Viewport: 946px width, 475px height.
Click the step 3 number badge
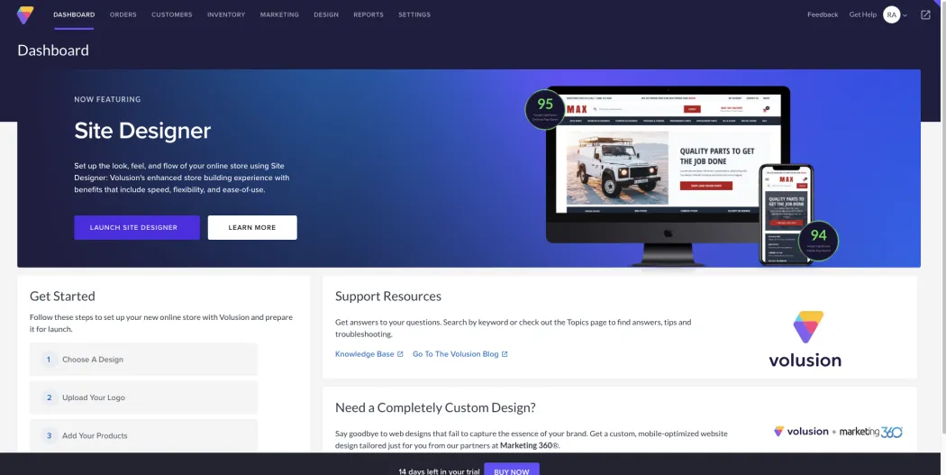tap(49, 435)
